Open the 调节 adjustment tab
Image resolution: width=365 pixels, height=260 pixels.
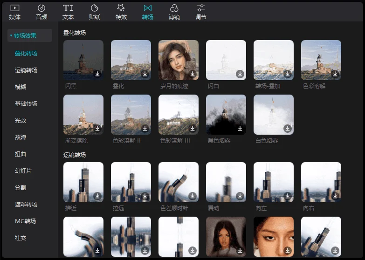pos(201,12)
